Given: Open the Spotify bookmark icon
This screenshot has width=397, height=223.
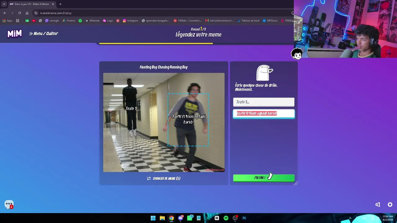Looking at the screenshot, I should tap(80, 21).
